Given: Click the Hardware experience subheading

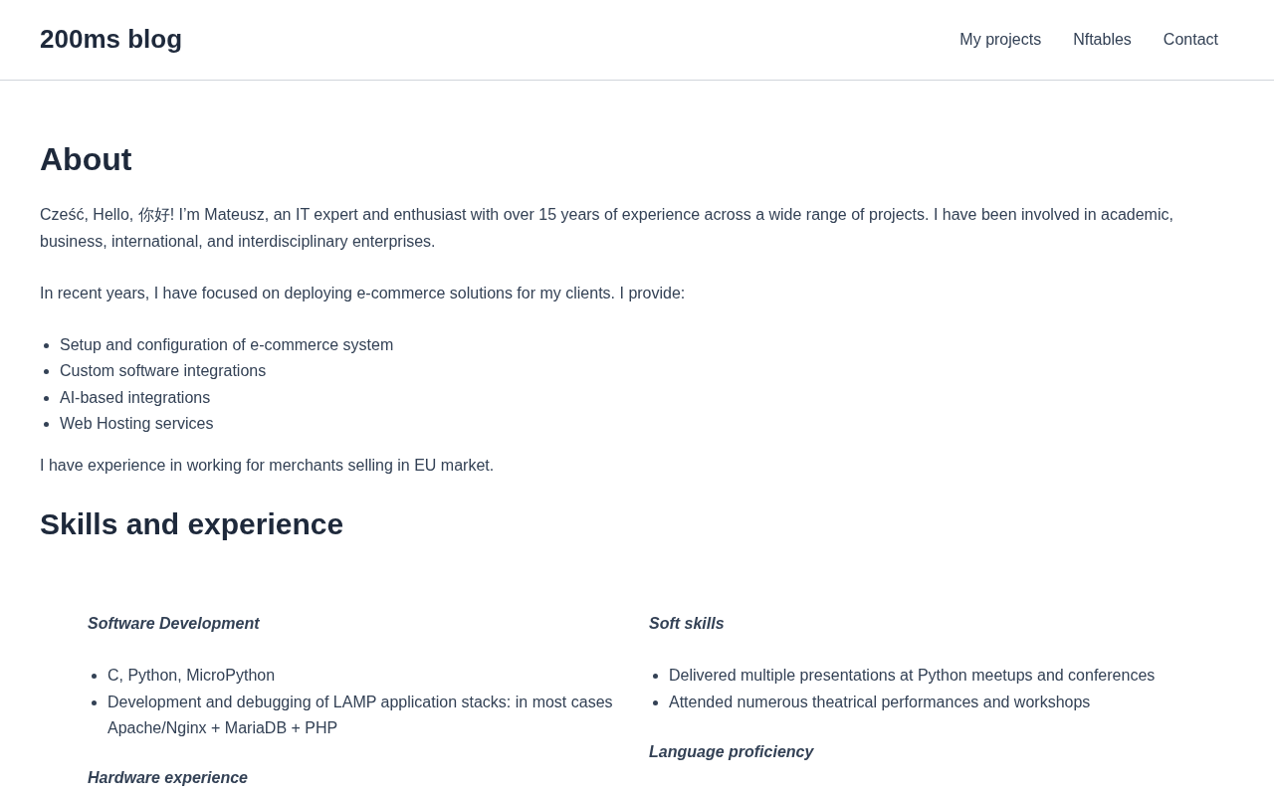Looking at the screenshot, I should [x=167, y=778].
